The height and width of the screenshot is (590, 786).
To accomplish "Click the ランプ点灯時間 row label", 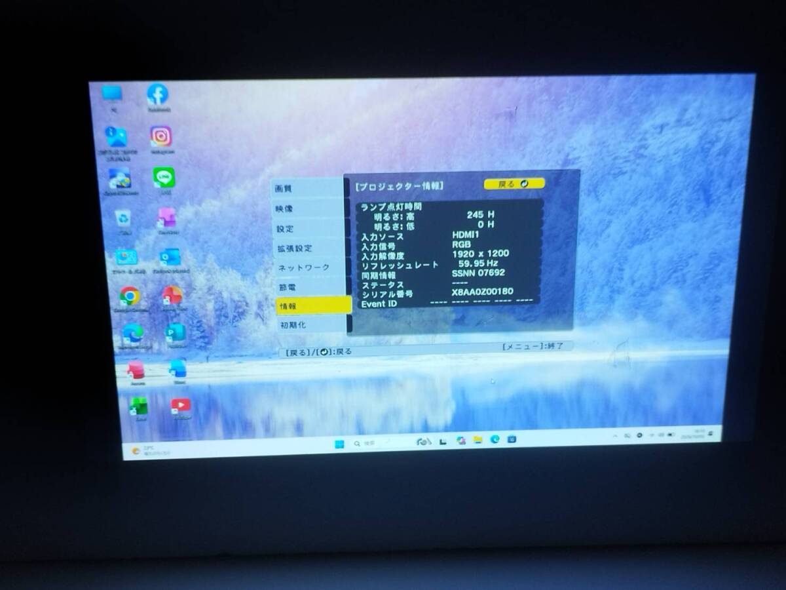I will (x=392, y=206).
